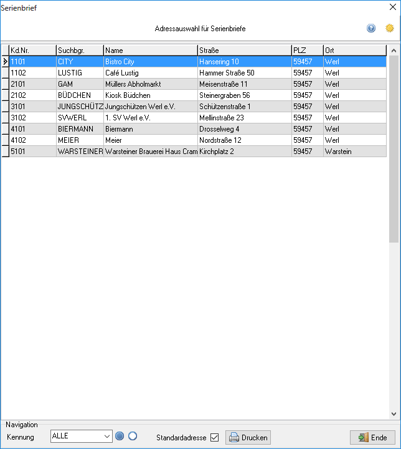
Task: Click the WARSTEINER search term cell
Action: pos(80,151)
